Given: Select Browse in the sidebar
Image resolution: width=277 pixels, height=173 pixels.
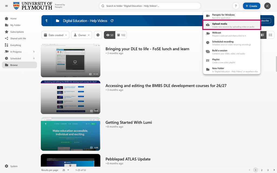Looking at the screenshot, I should click(x=19, y=65).
